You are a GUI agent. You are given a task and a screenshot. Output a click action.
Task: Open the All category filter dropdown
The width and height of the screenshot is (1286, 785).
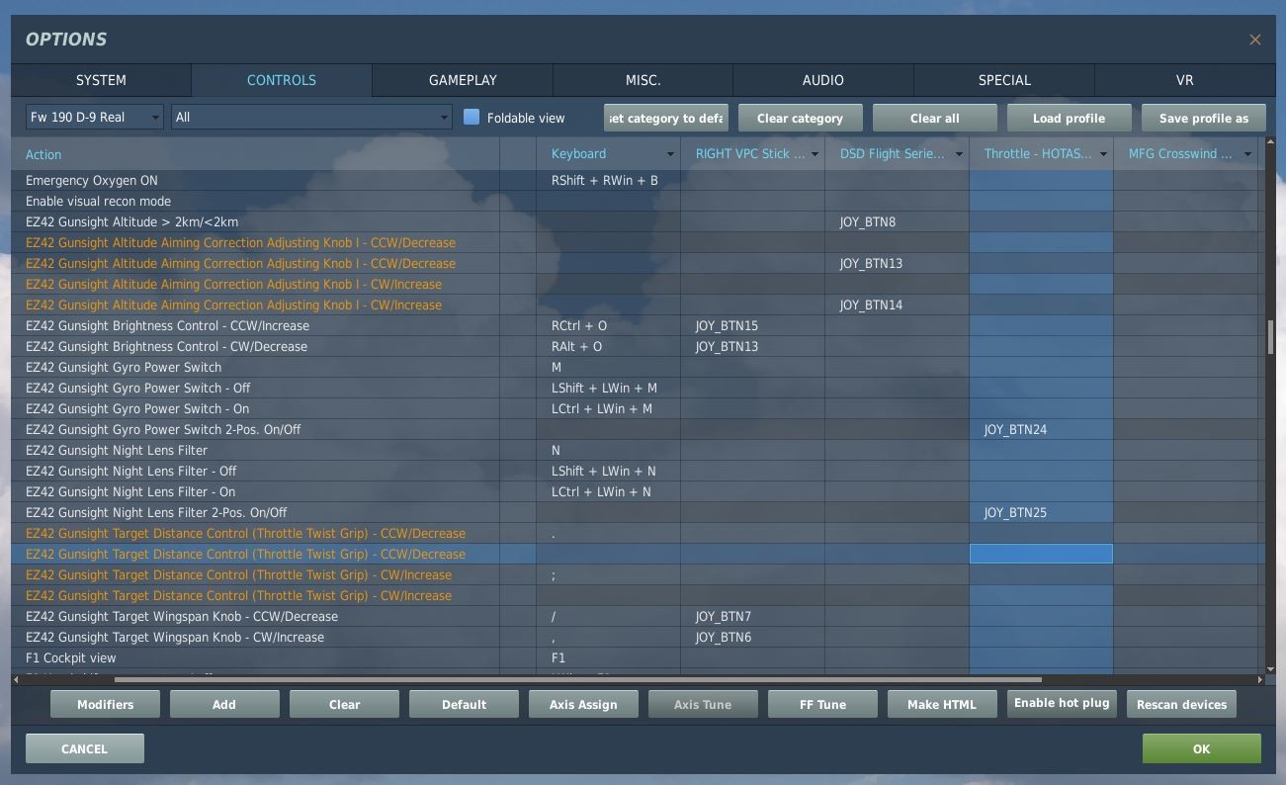(311, 118)
